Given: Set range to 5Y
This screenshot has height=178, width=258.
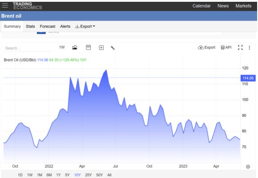Looking at the screenshot, I should (67, 175).
